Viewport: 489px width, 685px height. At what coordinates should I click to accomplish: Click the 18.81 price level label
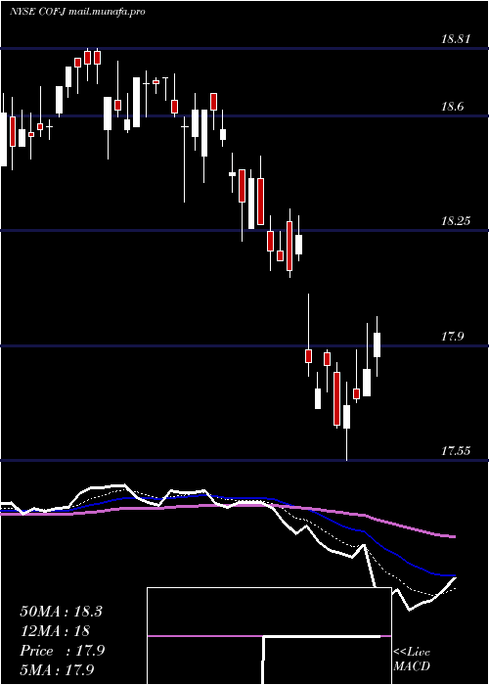pos(456,39)
